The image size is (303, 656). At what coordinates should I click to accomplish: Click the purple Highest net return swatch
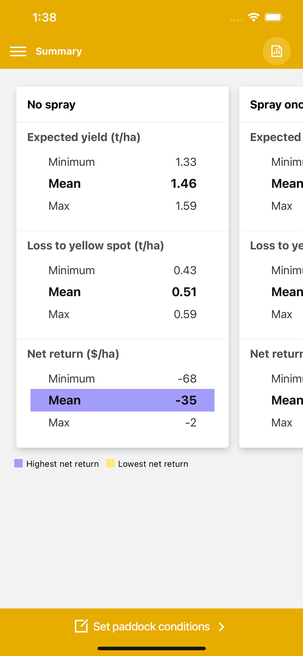point(18,464)
